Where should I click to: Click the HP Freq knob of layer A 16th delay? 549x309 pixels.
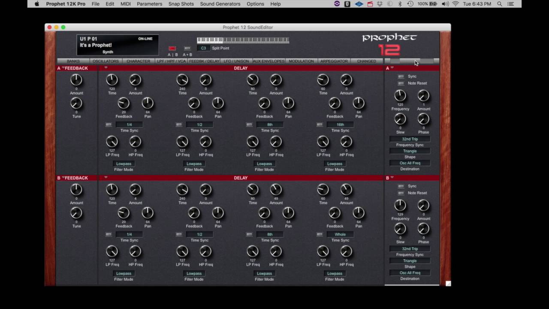pos(346,142)
